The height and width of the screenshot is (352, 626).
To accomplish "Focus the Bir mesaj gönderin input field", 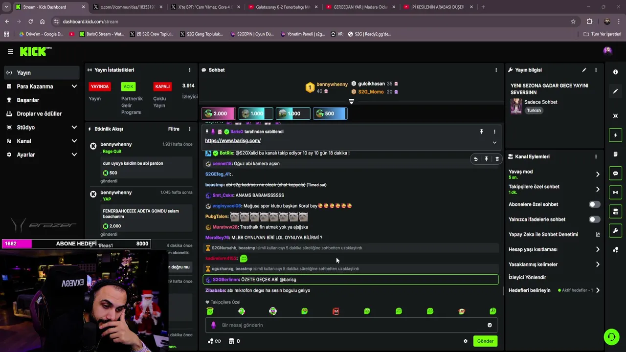I will (x=351, y=325).
